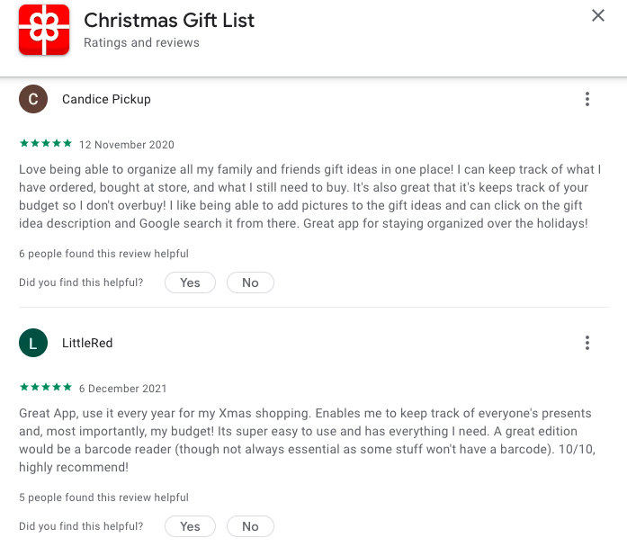
Task: Click the five-star rating on Candice's review
Action: click(46, 143)
